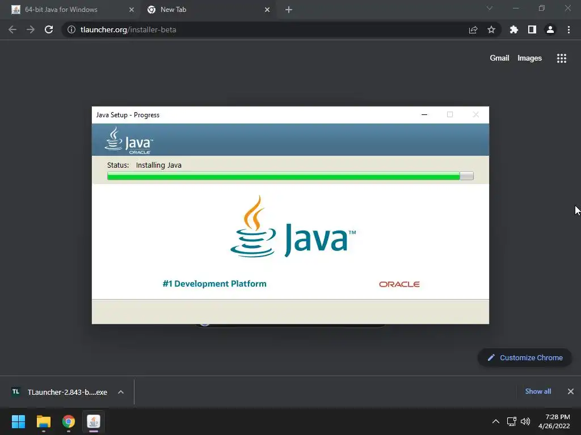Screen dimensions: 581x435
Task: Click Customize Chrome button
Action: tap(525, 358)
